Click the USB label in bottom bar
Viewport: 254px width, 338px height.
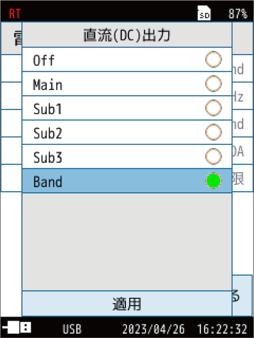click(72, 329)
